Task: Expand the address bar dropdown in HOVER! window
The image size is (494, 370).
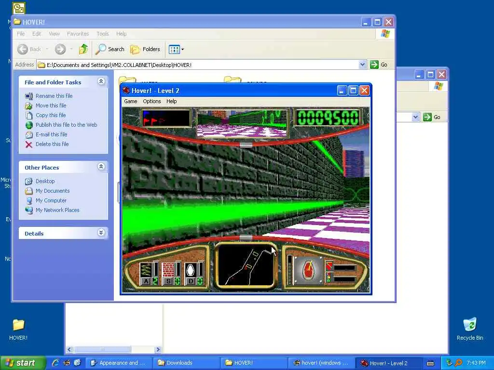Action: click(362, 65)
